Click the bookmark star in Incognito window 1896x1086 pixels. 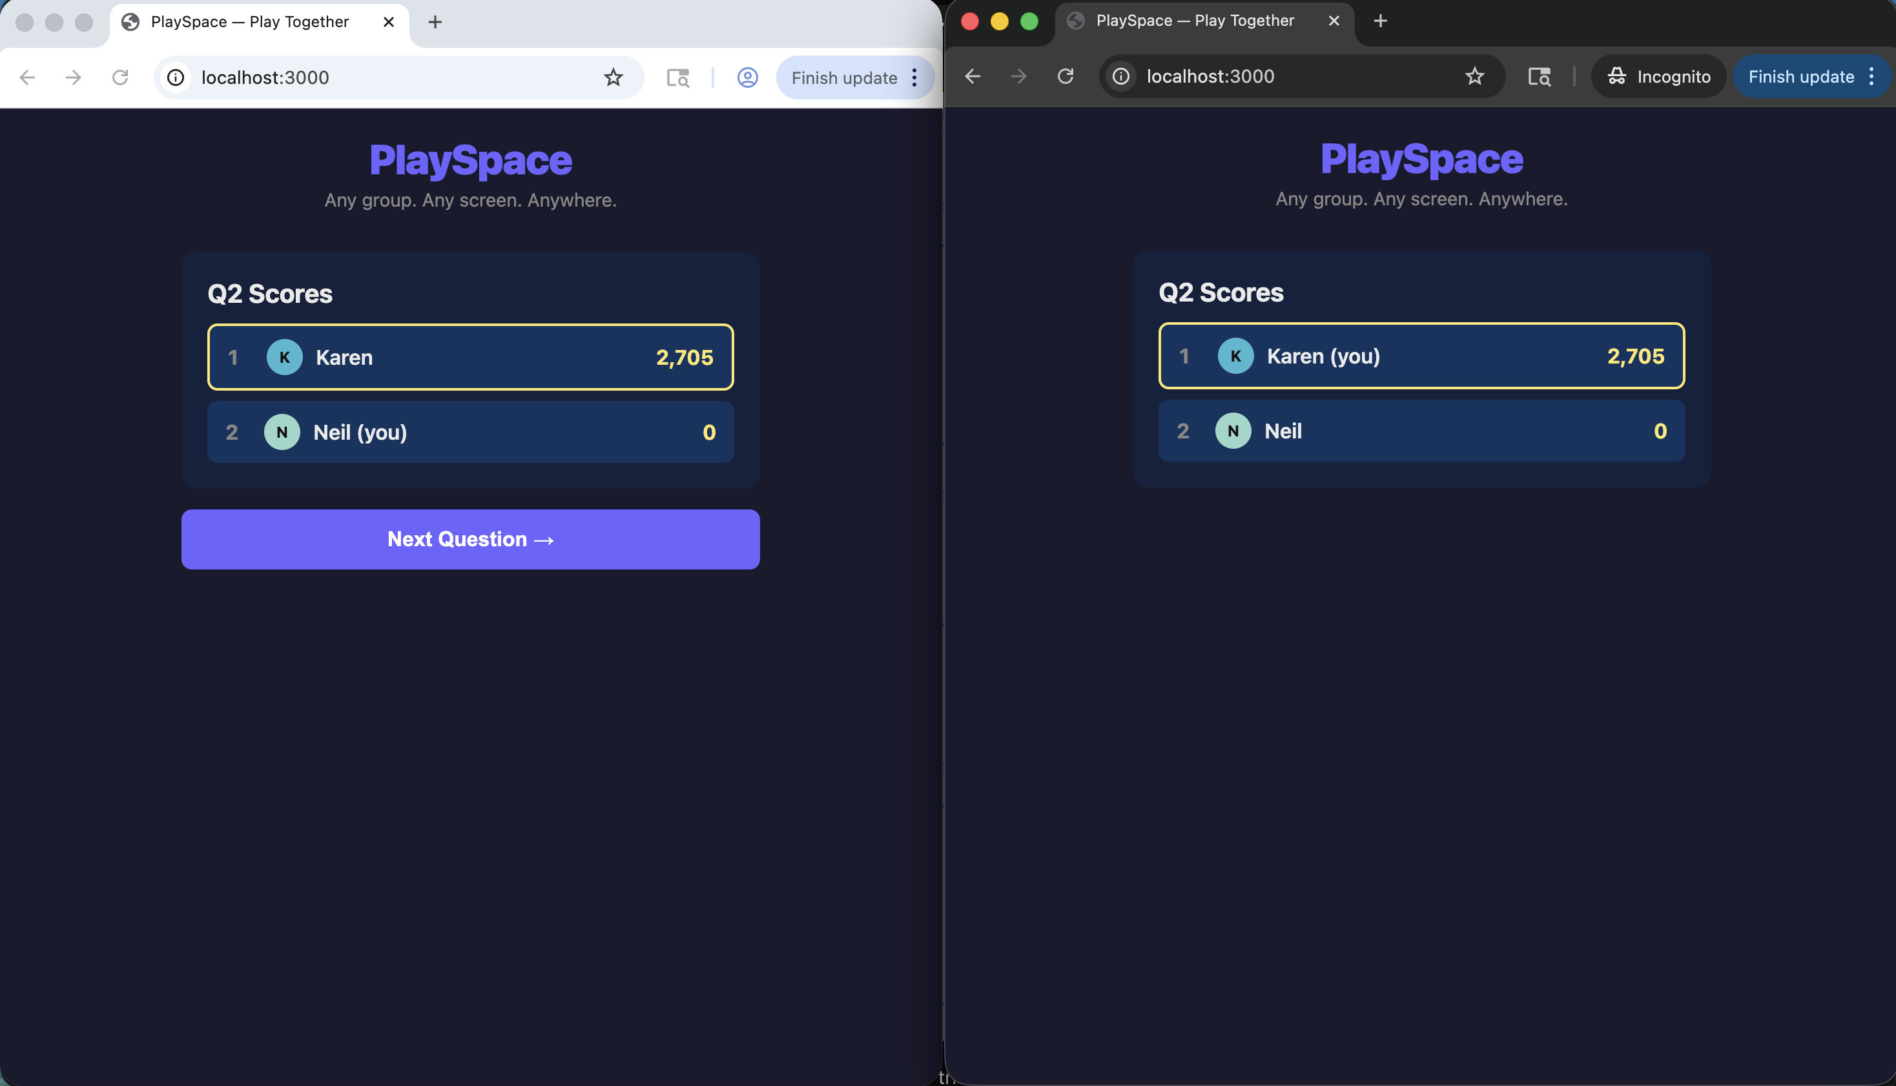tap(1474, 76)
